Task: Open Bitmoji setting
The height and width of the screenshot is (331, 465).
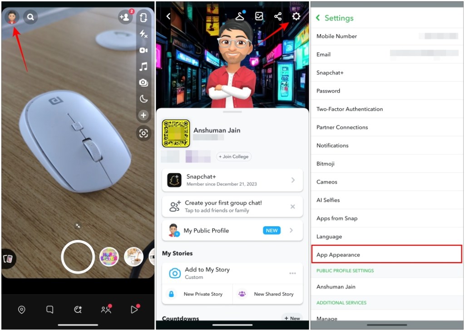Action: 387,164
